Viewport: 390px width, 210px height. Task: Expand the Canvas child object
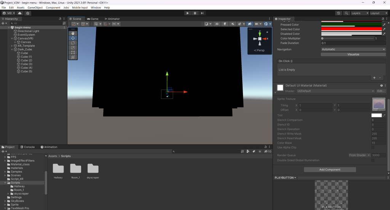coord(15,42)
